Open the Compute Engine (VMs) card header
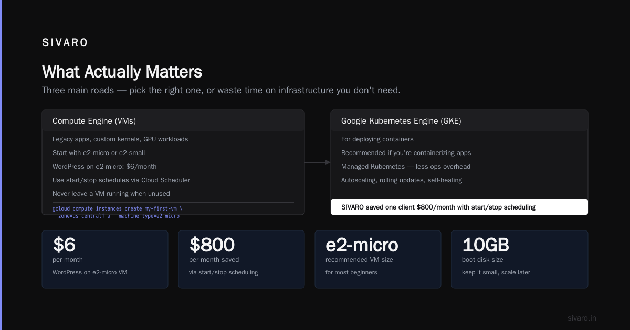The width and height of the screenshot is (630, 330). [x=173, y=120]
